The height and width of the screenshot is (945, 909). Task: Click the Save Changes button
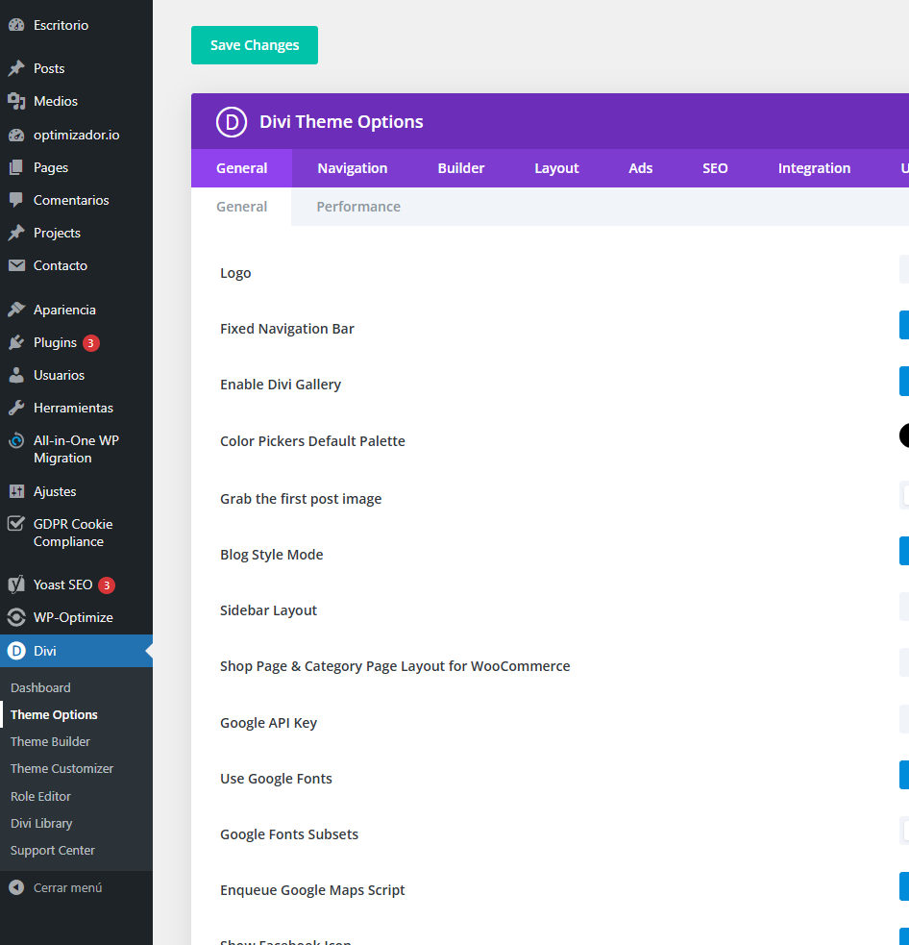[255, 45]
